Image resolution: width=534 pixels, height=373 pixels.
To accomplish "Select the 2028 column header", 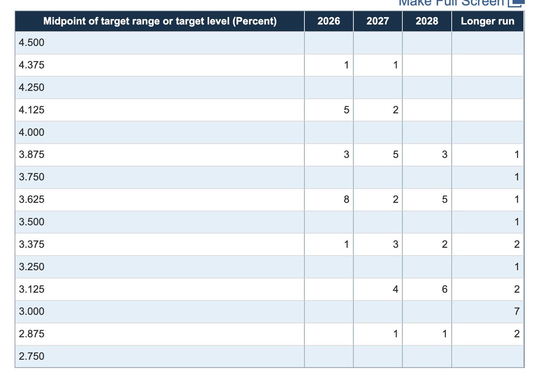I will click(x=427, y=21).
